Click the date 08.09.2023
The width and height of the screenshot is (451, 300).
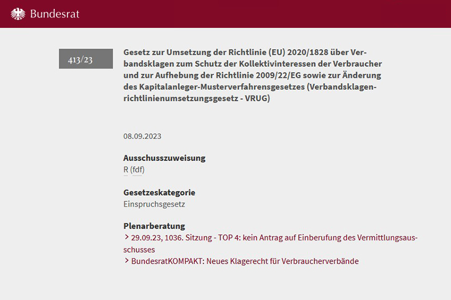tap(142, 136)
